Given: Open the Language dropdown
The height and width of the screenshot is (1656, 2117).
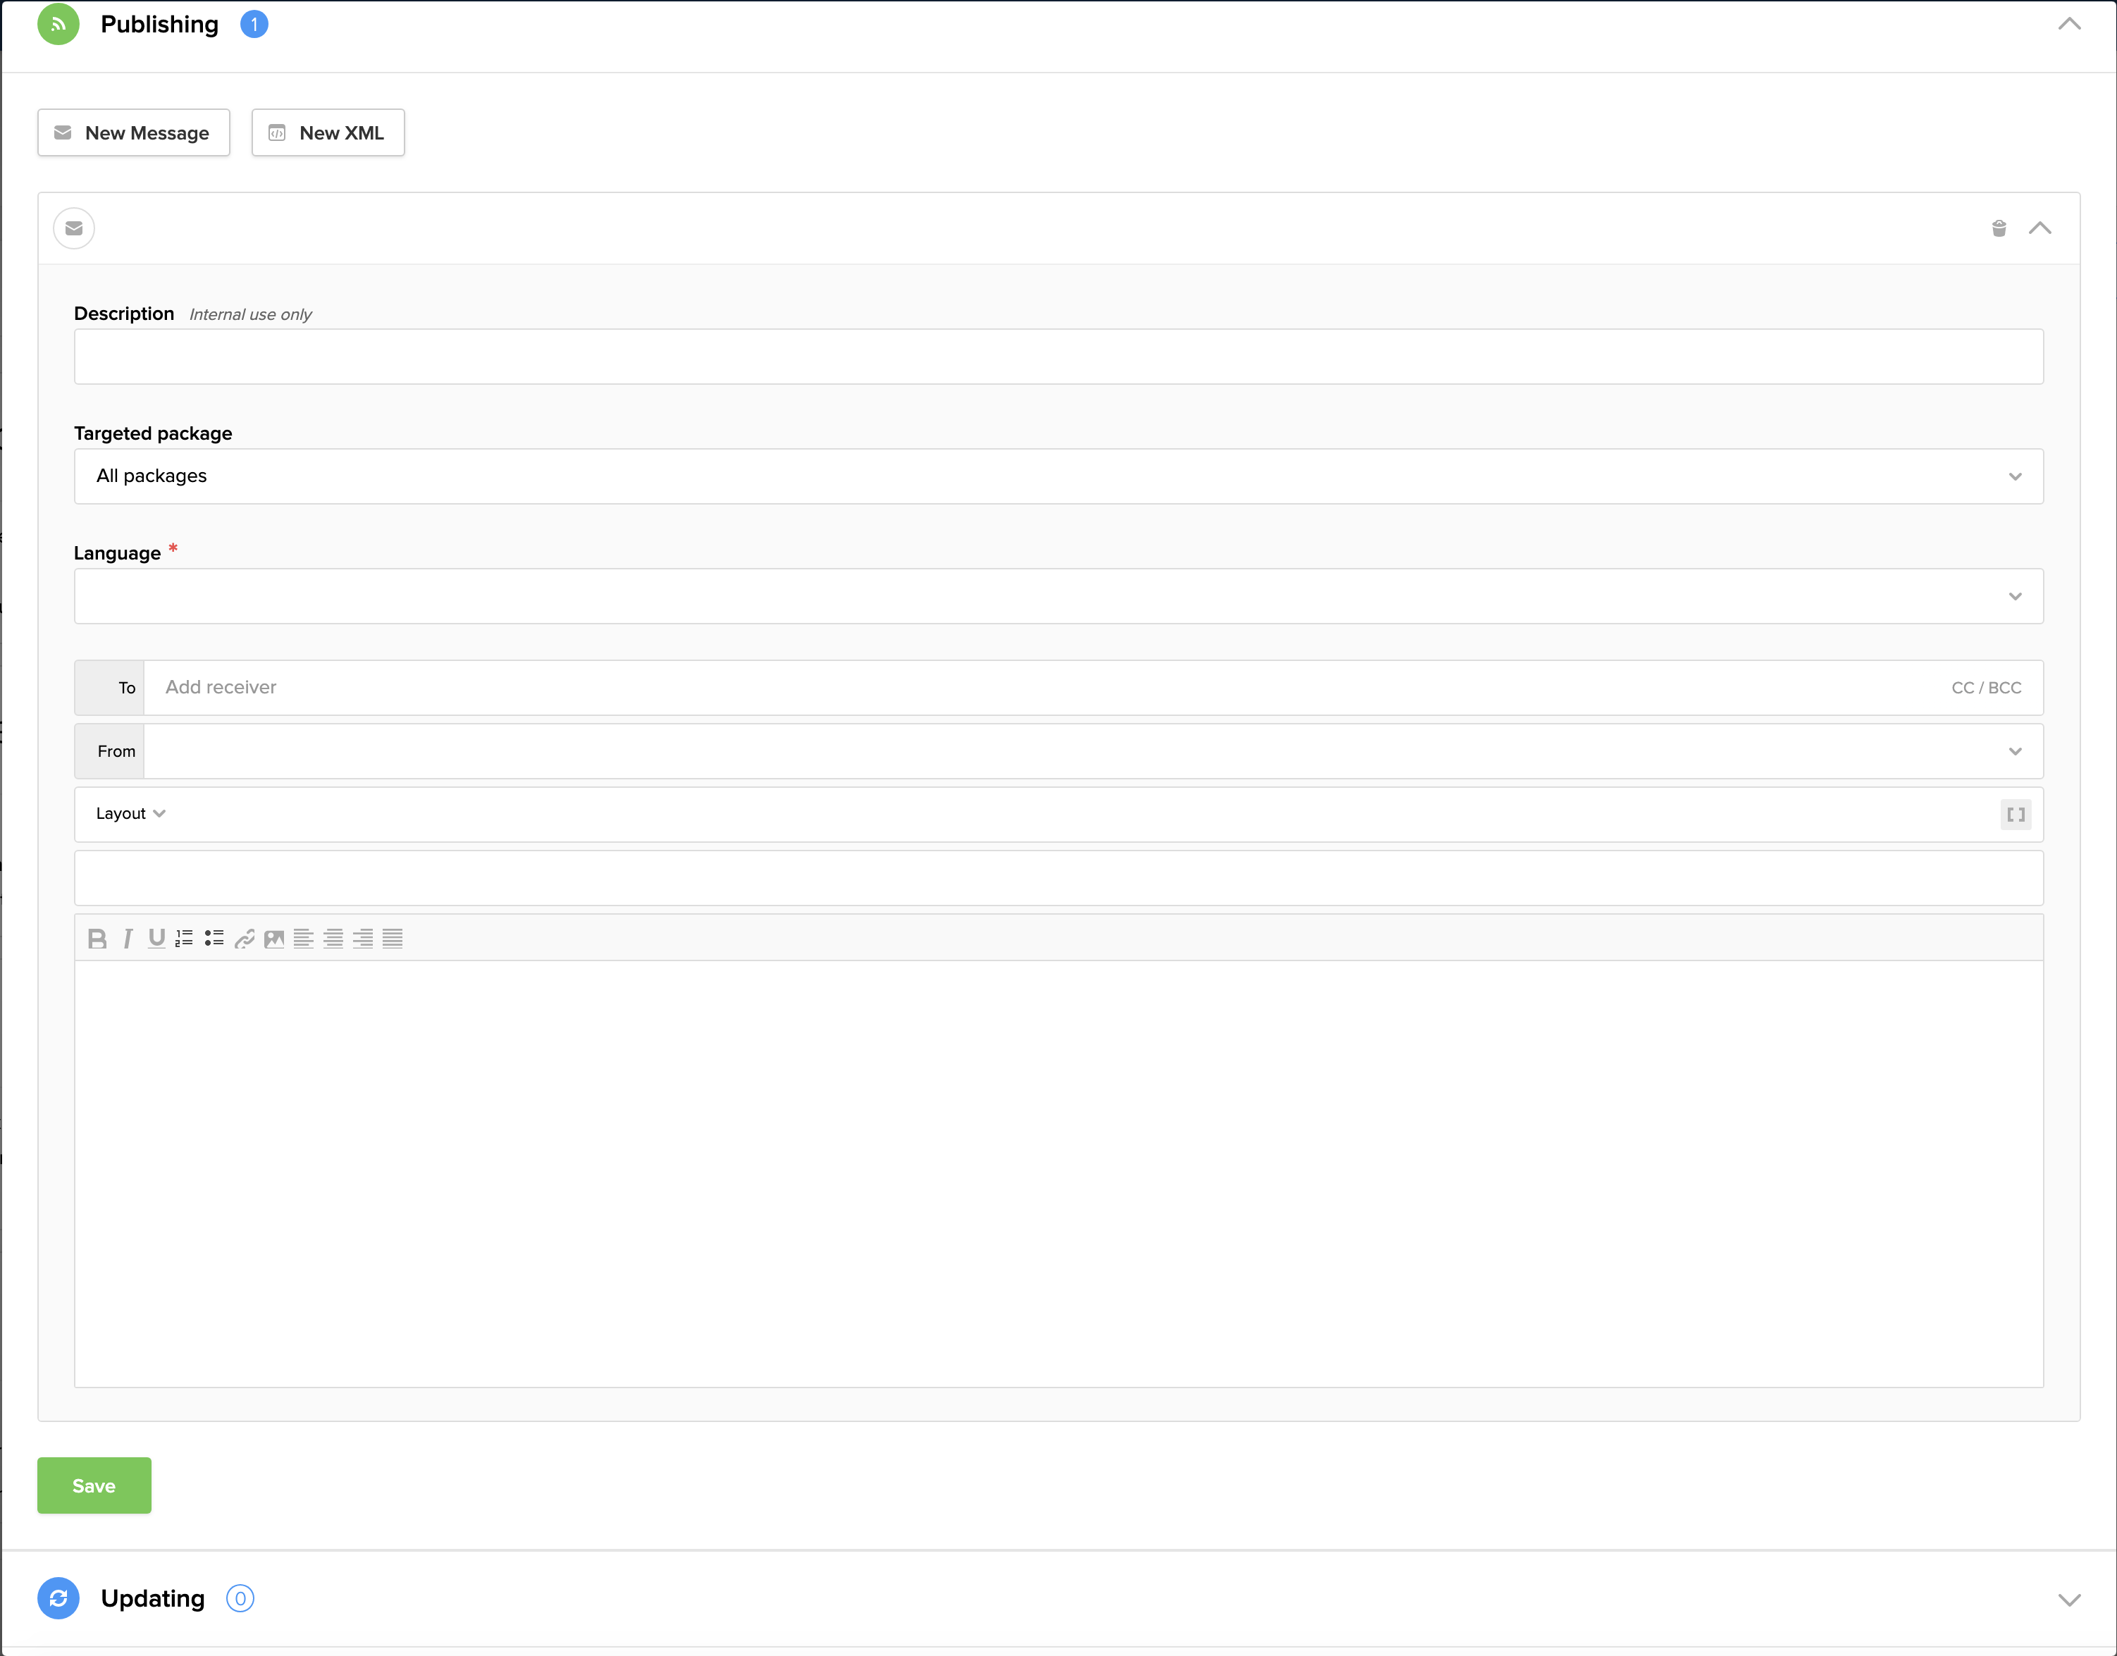Looking at the screenshot, I should point(1058,596).
